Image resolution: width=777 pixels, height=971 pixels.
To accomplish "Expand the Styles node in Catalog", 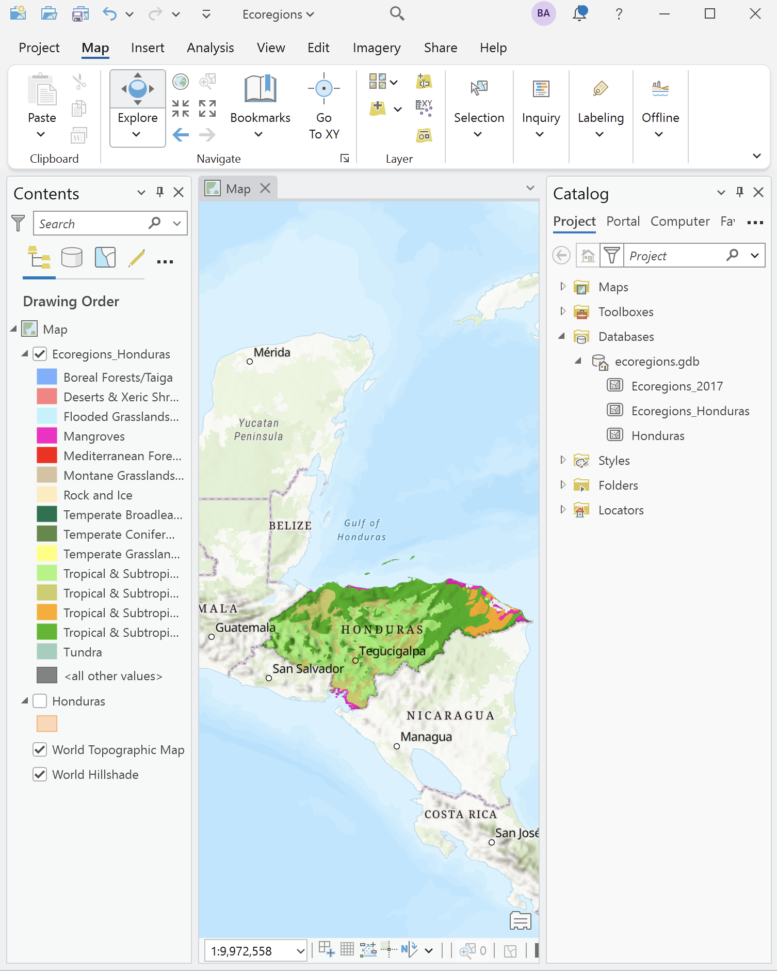I will click(563, 460).
